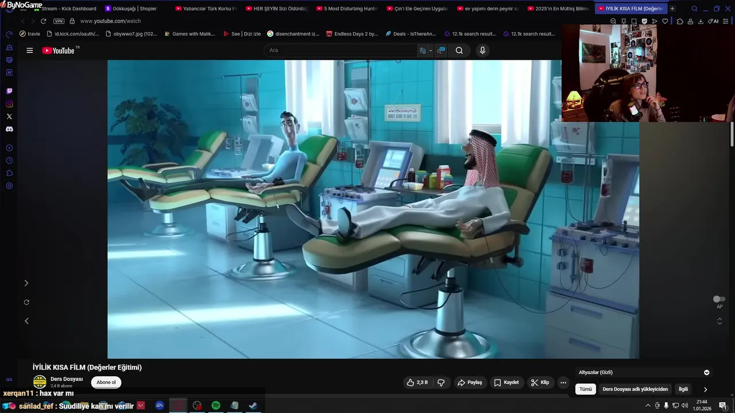Click the sidebar reload circular arrow
The image size is (735, 413).
click(x=26, y=302)
